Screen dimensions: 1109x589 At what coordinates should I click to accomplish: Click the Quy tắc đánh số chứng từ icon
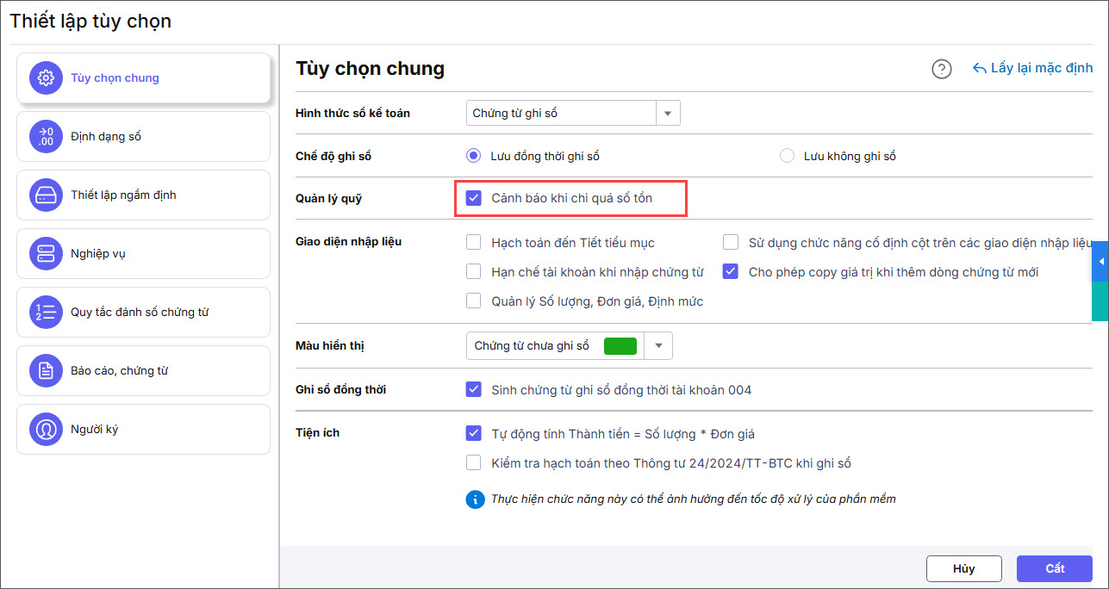(x=46, y=313)
